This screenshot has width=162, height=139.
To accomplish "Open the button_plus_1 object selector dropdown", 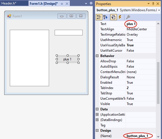I will (159, 10).
